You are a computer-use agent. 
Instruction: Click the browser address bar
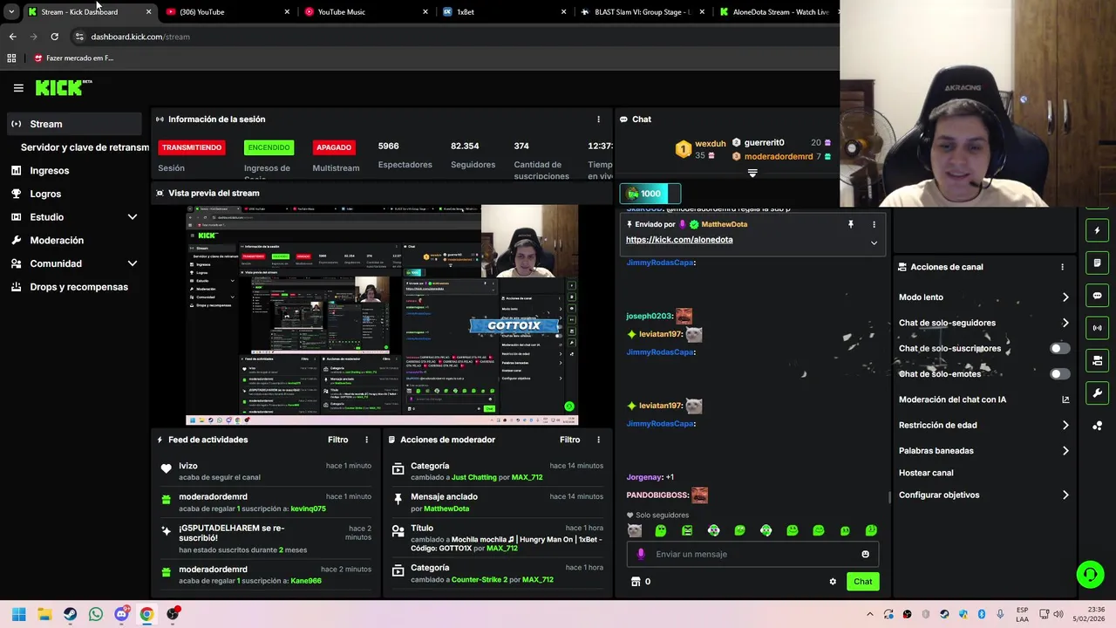[453, 37]
